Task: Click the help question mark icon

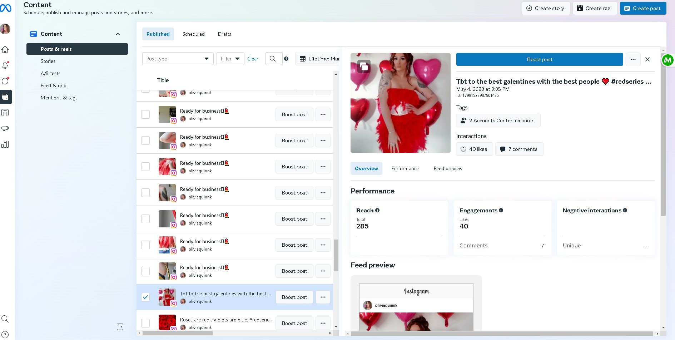Action: coord(5,335)
